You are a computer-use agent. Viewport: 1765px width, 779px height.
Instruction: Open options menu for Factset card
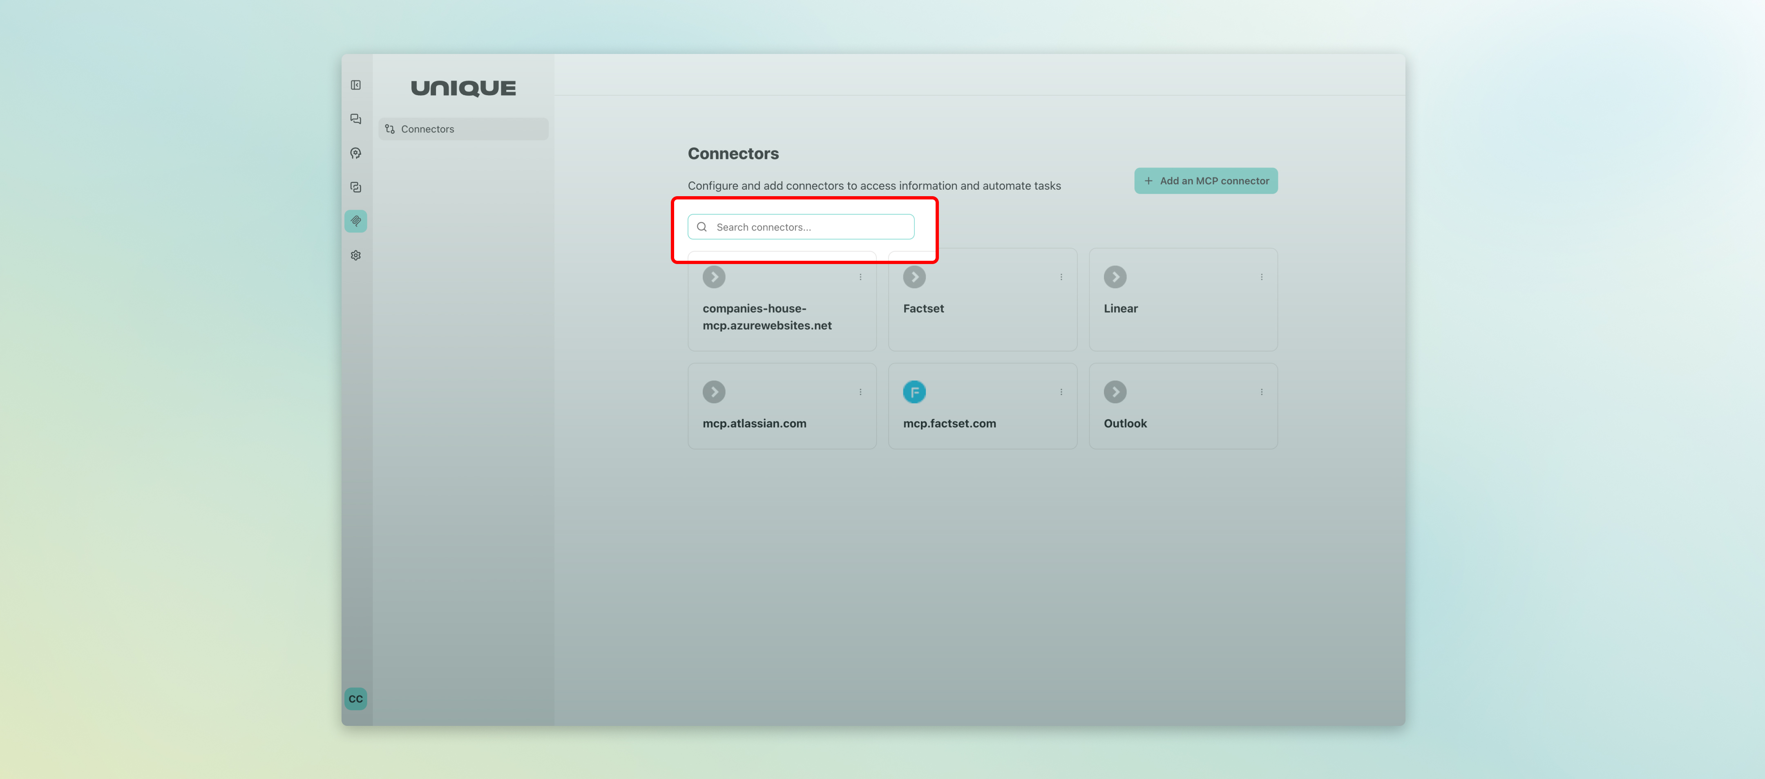click(x=1061, y=277)
